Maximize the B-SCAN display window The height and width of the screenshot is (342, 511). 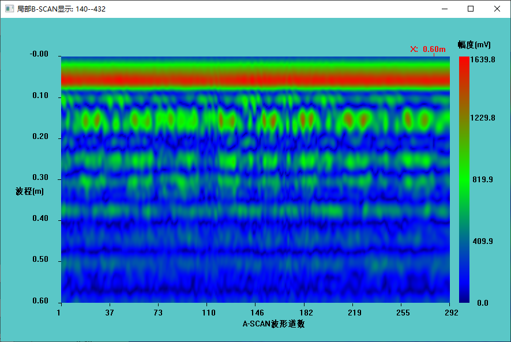coord(471,9)
